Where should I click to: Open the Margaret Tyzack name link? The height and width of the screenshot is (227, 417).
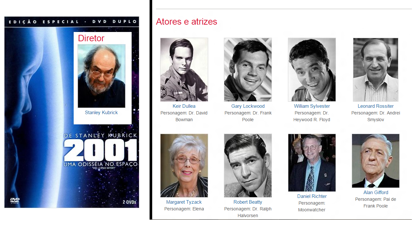tap(184, 202)
